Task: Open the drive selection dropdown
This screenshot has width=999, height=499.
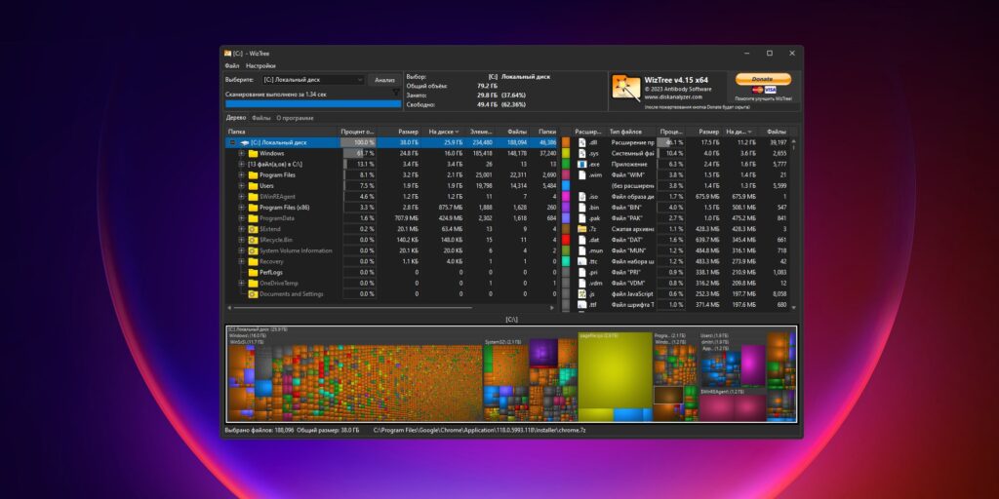Action: [313, 80]
